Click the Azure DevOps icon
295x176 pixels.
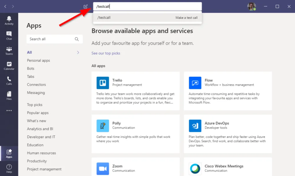click(x=195, y=126)
